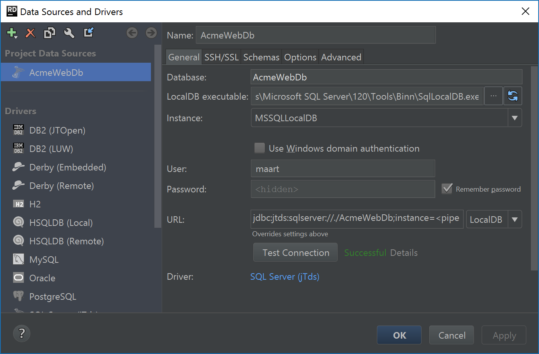The height and width of the screenshot is (354, 539).
Task: Open SQL Server (jTds) driver link
Action: pyautogui.click(x=285, y=277)
